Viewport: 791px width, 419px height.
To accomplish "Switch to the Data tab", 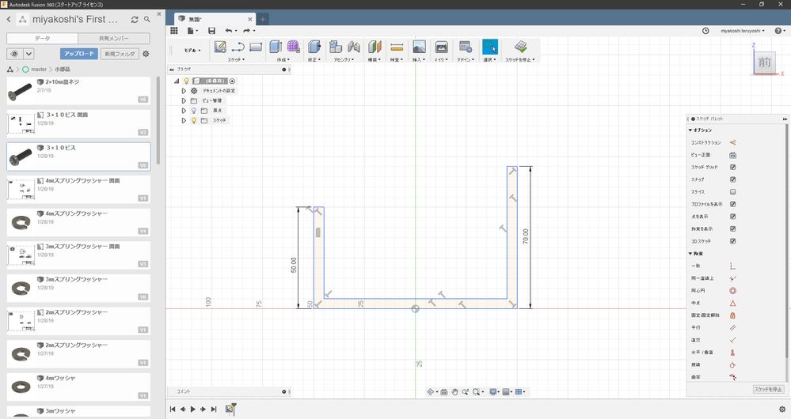I will (43, 38).
